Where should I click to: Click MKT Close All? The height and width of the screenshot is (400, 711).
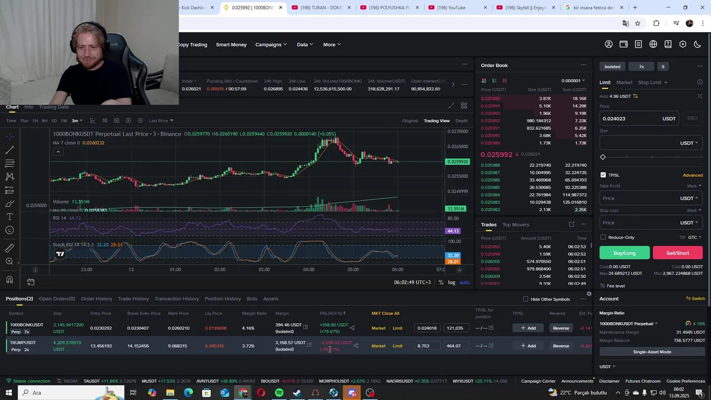tap(385, 313)
